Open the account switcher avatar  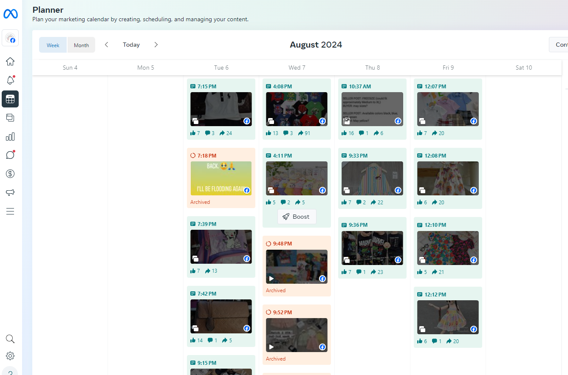pyautogui.click(x=10, y=38)
